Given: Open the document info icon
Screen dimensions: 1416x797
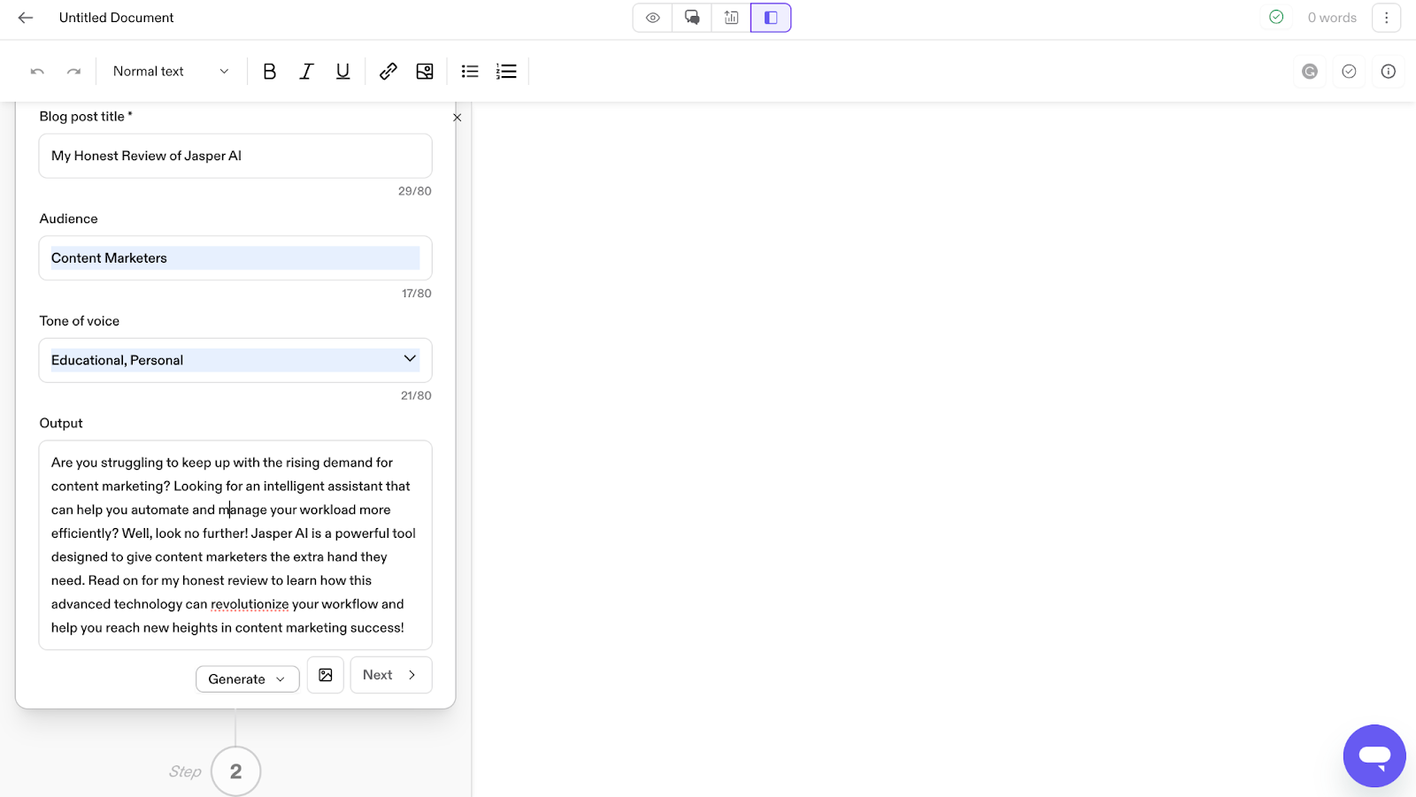Looking at the screenshot, I should pos(1388,72).
